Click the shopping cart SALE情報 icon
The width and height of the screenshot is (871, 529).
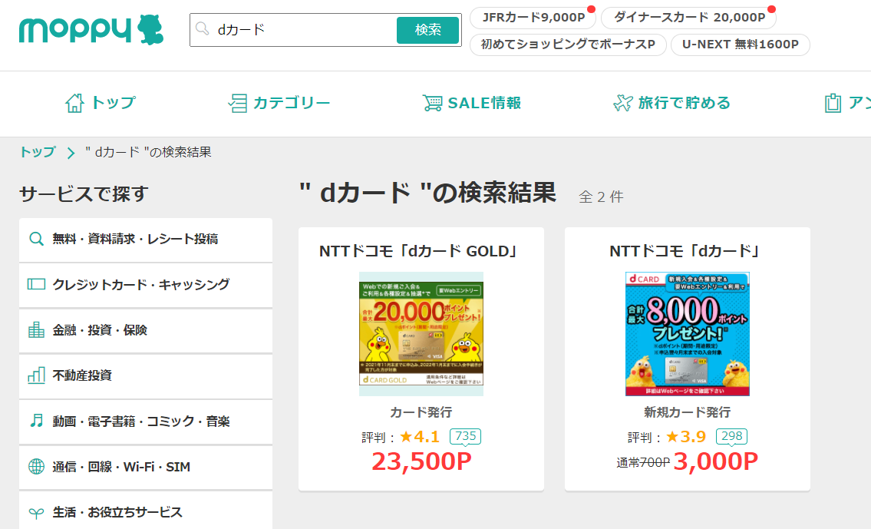433,103
